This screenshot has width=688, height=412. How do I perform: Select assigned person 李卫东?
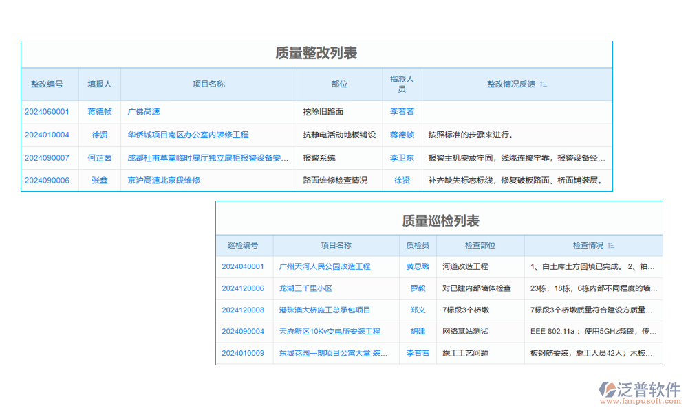tap(401, 158)
